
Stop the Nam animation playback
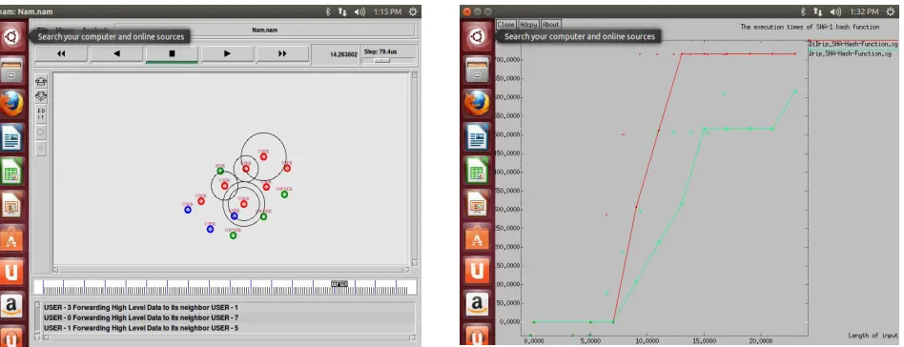(x=172, y=53)
